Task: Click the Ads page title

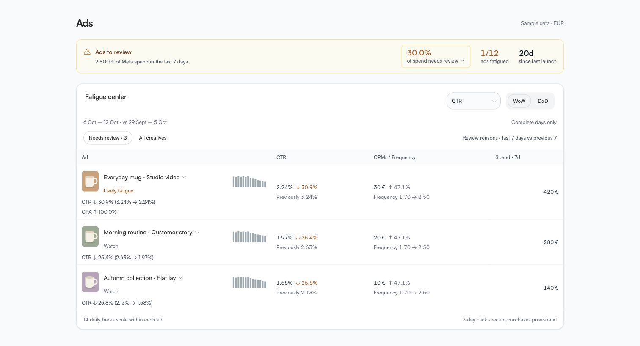Action: (85, 23)
